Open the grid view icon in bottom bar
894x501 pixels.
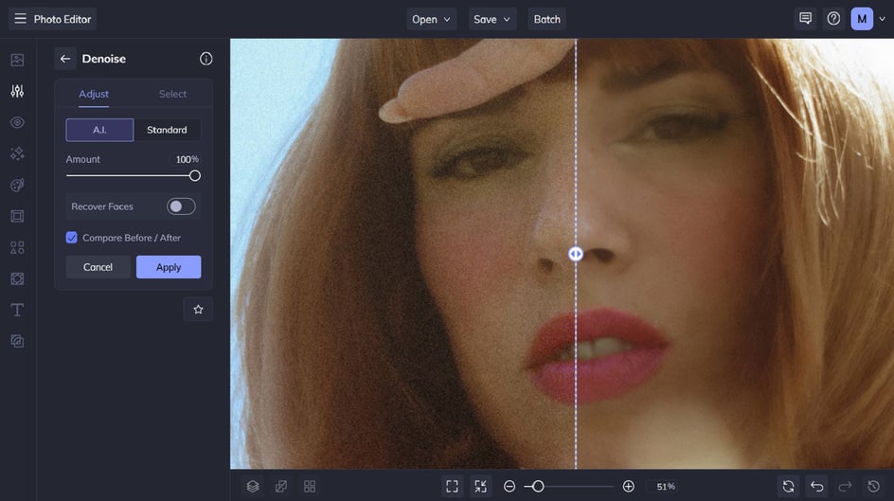tap(310, 486)
